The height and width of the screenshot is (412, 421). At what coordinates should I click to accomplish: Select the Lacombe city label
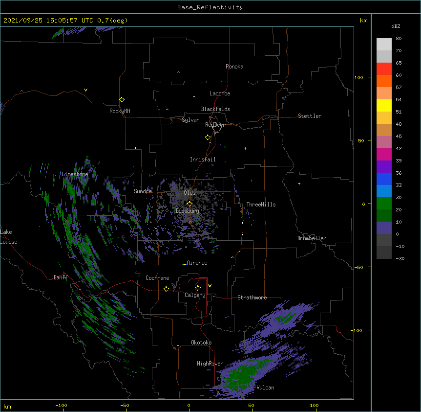click(x=220, y=93)
